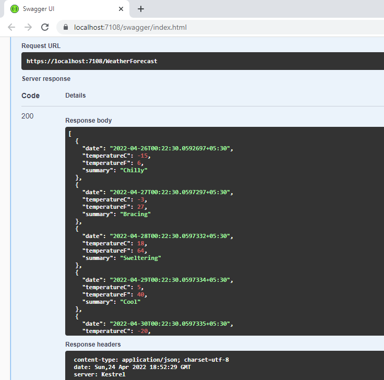
Task: Click the "Cool" summary value
Action: tap(130, 302)
